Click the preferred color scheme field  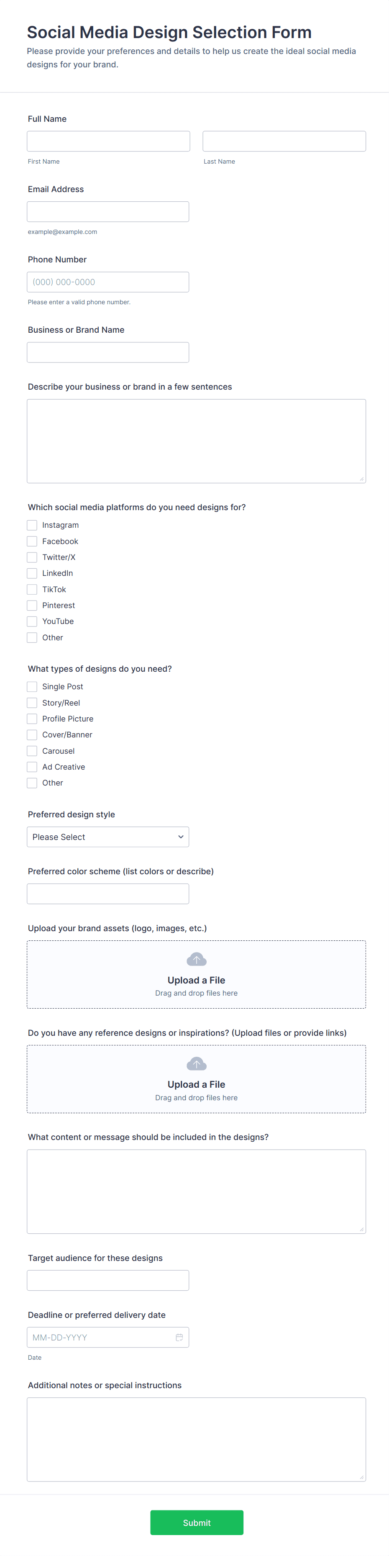pos(108,894)
